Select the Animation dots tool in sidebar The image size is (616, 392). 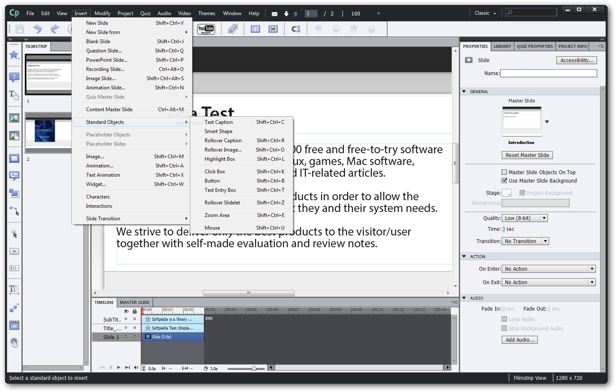pos(14,308)
